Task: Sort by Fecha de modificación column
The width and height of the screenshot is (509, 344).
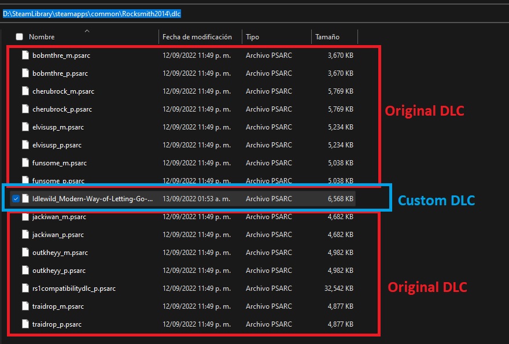Action: (x=197, y=37)
